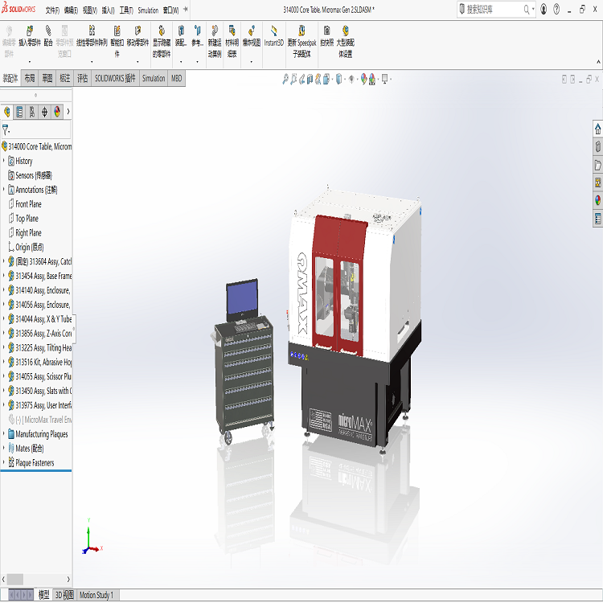Switch to the 草图 ribbon tab
Screen dimensions: 603x603
(47, 79)
